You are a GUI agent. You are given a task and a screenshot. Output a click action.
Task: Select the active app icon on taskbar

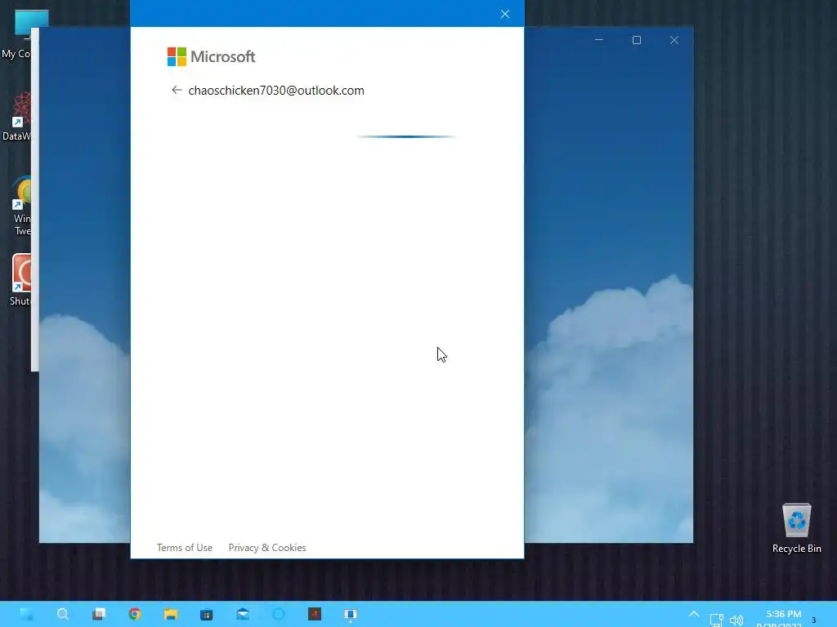pos(350,614)
